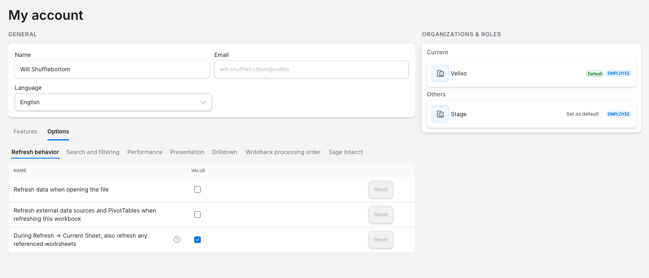
Task: Click the NAME column header
Action: tap(20, 171)
